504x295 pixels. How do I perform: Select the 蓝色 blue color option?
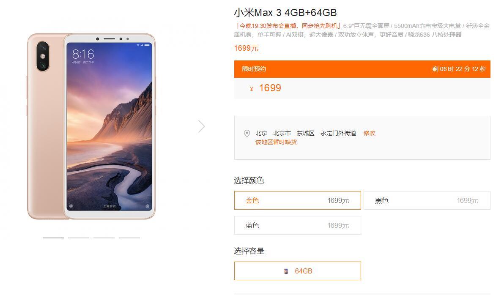click(x=298, y=225)
